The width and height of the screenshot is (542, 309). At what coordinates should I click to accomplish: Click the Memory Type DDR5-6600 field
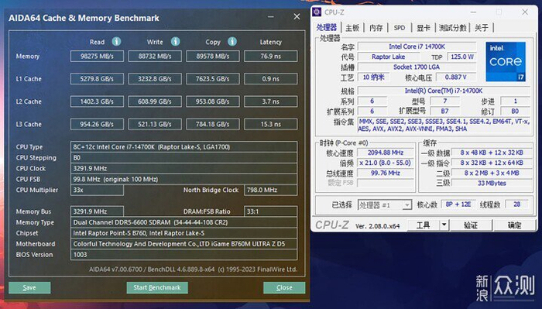(184, 222)
